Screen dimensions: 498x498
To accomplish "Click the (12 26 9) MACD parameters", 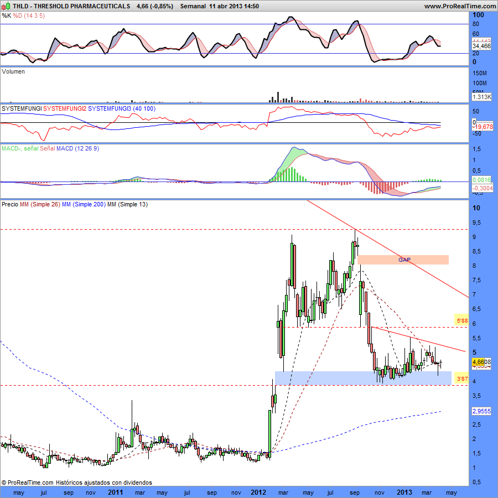I will pos(87,148).
